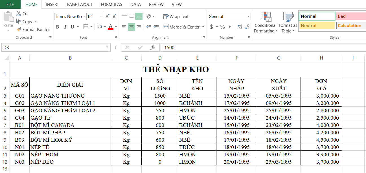Select cell containing GẠO NÀNG THƯƠNG
The image size is (366, 173).
(x=70, y=96)
